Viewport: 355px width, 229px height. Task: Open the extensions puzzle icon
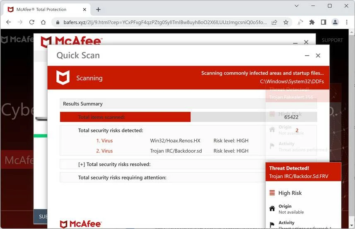(x=312, y=22)
